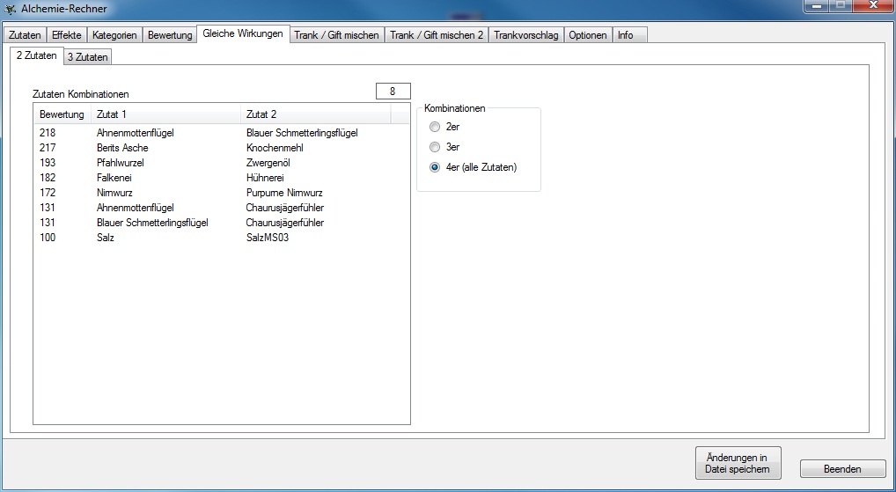Select the 2er combinations radio button
The image size is (896, 492).
(435, 127)
